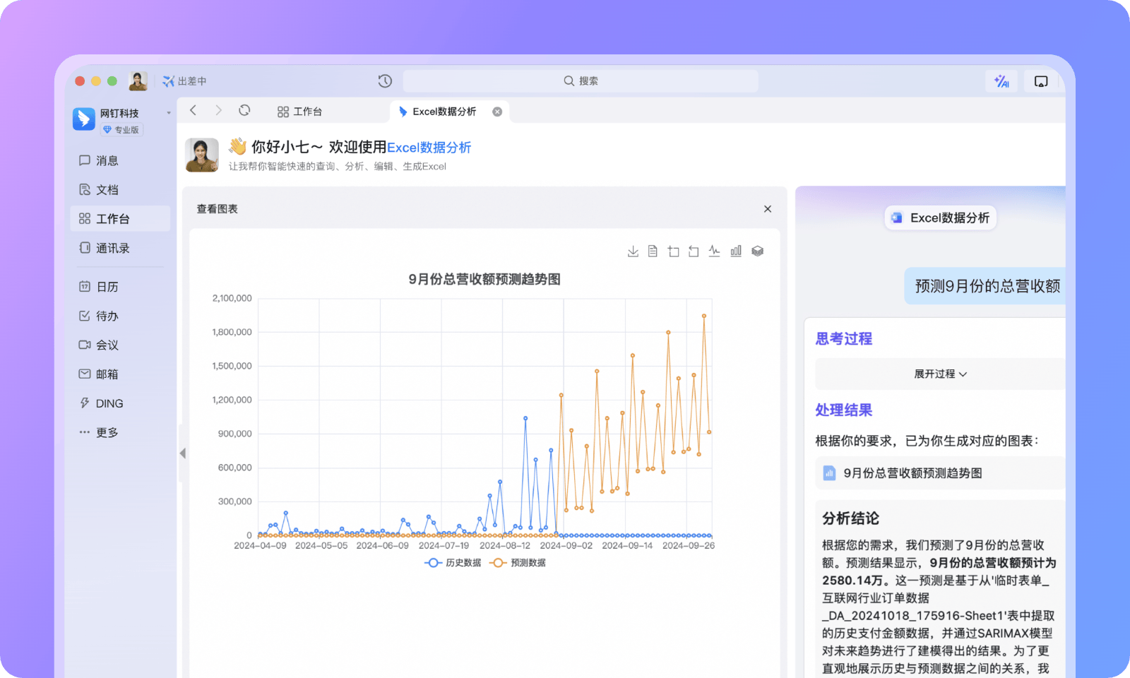Click the 搜索 search field

point(581,81)
